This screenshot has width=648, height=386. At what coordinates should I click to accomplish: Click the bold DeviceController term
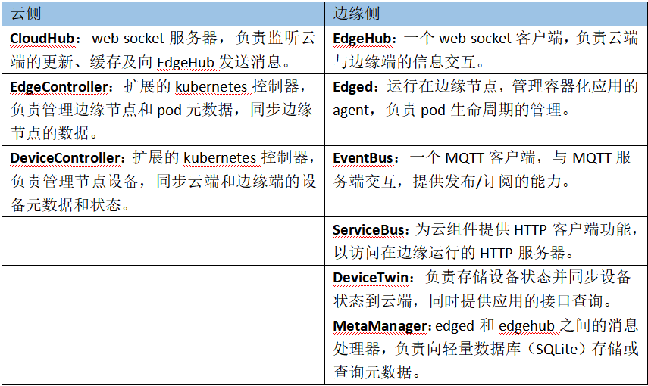click(64, 157)
